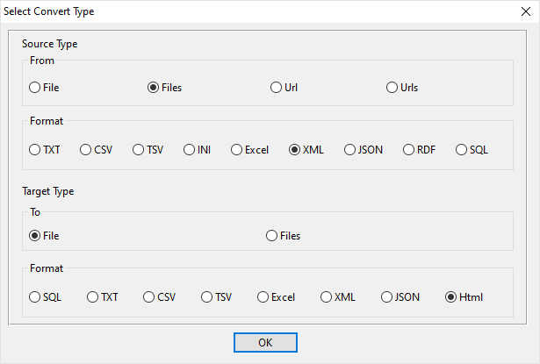Set target format to XML

pyautogui.click(x=327, y=297)
